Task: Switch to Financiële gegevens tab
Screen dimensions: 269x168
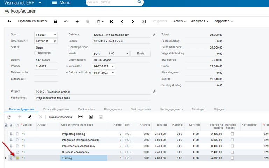Action: tap(56, 109)
